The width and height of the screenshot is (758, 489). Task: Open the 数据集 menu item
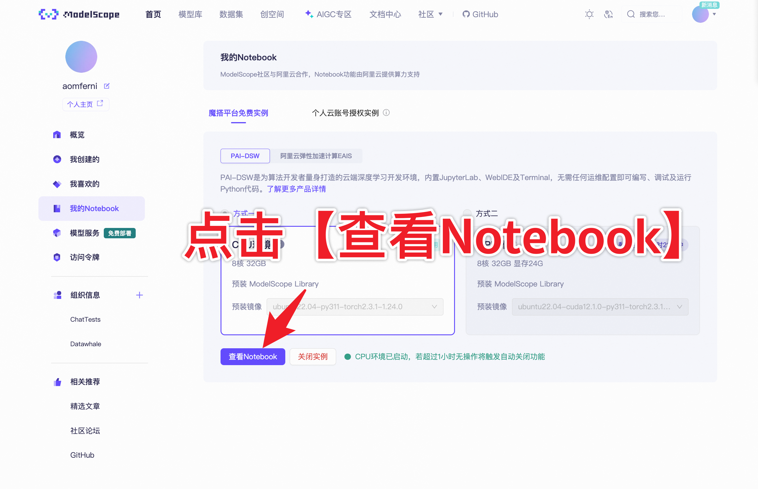(x=231, y=14)
